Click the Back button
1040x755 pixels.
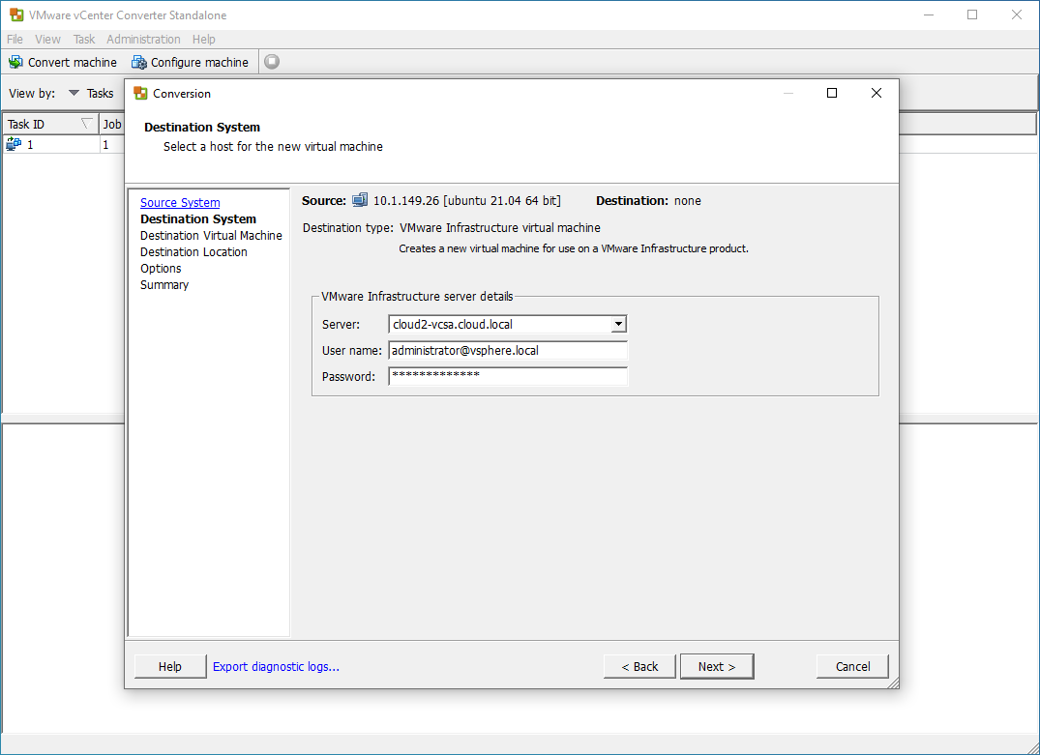tap(639, 666)
